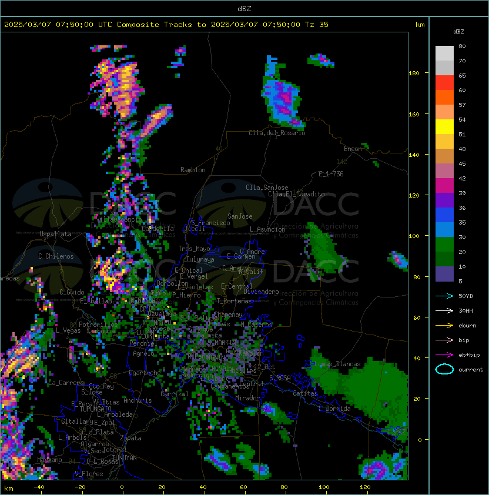Click the 'Anchoris' map label

(x=138, y=400)
